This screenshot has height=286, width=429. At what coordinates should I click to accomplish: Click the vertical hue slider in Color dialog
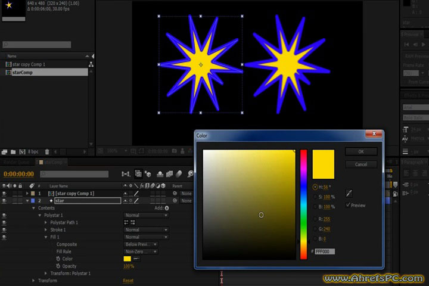pos(303,204)
